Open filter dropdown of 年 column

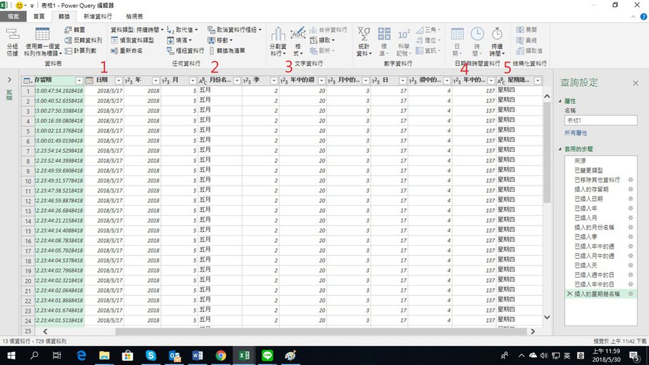pos(156,80)
